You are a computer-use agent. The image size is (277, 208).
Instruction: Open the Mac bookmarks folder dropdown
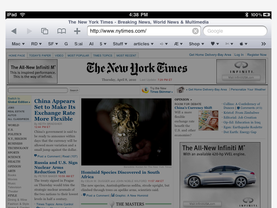(x=18, y=44)
